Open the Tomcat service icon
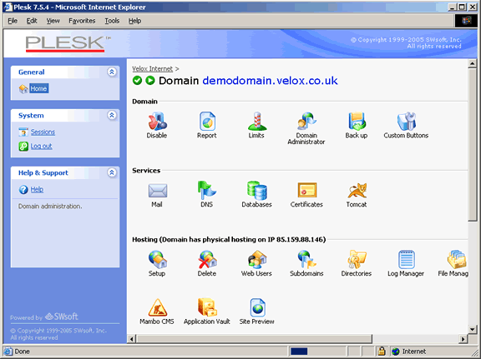Screen dimensions: 481x359 pyautogui.click(x=357, y=191)
